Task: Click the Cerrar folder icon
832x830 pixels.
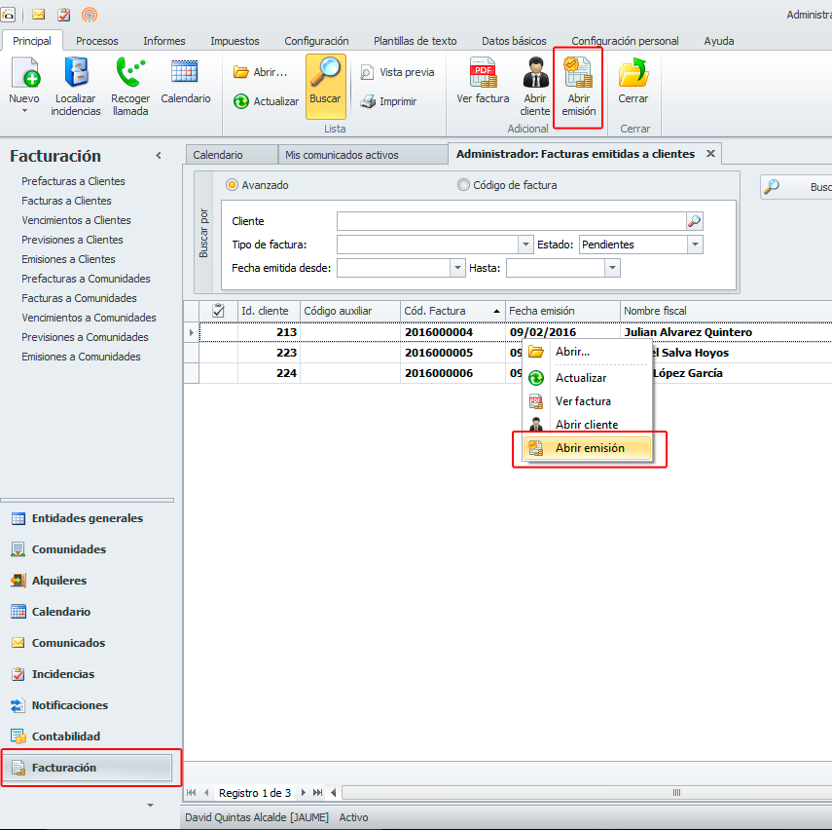Action: click(x=633, y=75)
